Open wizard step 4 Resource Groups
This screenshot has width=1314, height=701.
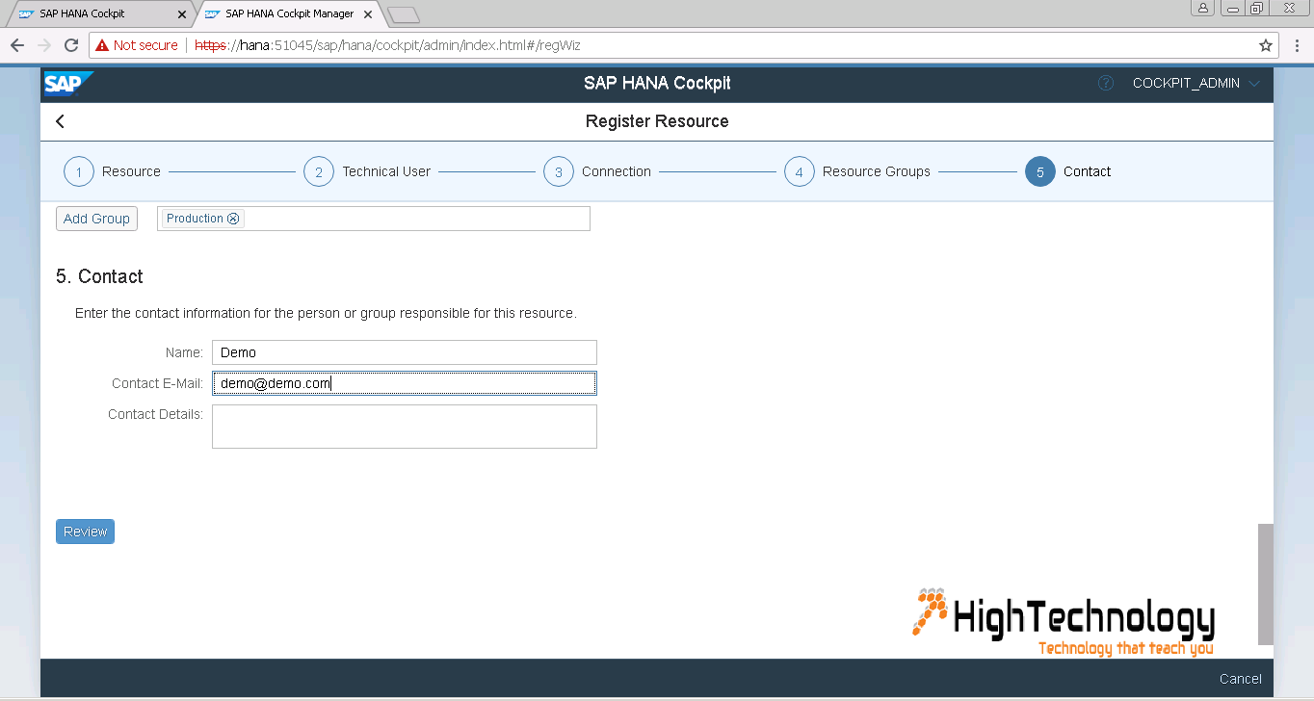[x=857, y=171]
